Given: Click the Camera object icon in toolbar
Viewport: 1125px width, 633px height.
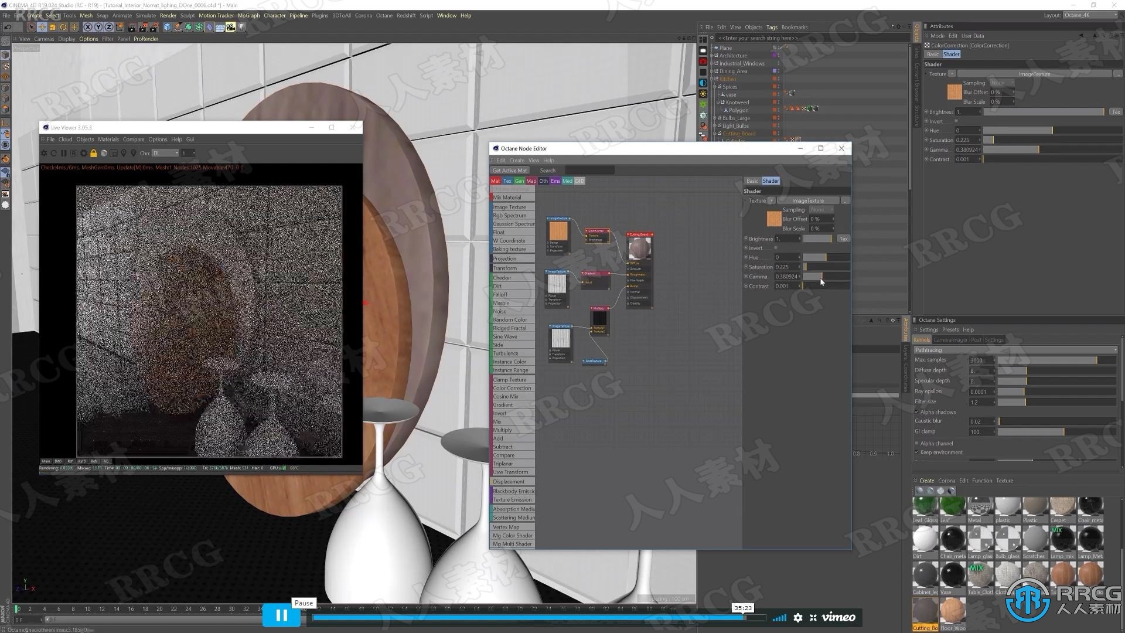Looking at the screenshot, I should point(231,27).
